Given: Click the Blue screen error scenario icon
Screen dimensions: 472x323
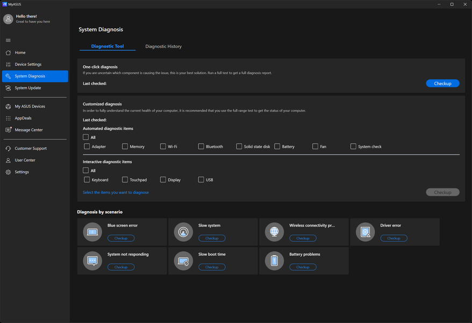Looking at the screenshot, I should [92, 232].
